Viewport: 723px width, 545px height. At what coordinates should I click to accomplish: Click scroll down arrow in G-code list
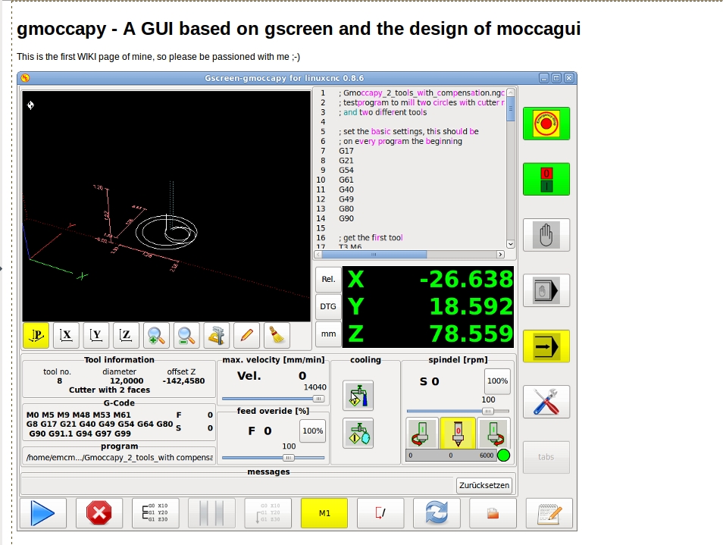click(511, 244)
